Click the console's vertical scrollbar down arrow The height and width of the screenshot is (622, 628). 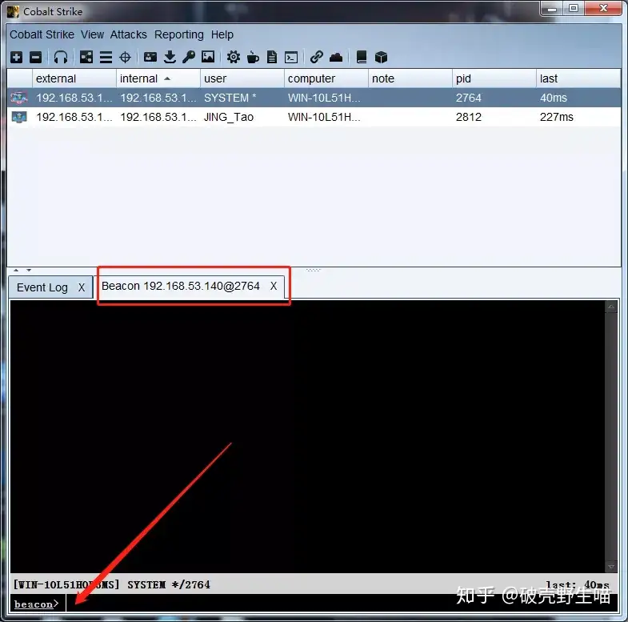tap(611, 567)
